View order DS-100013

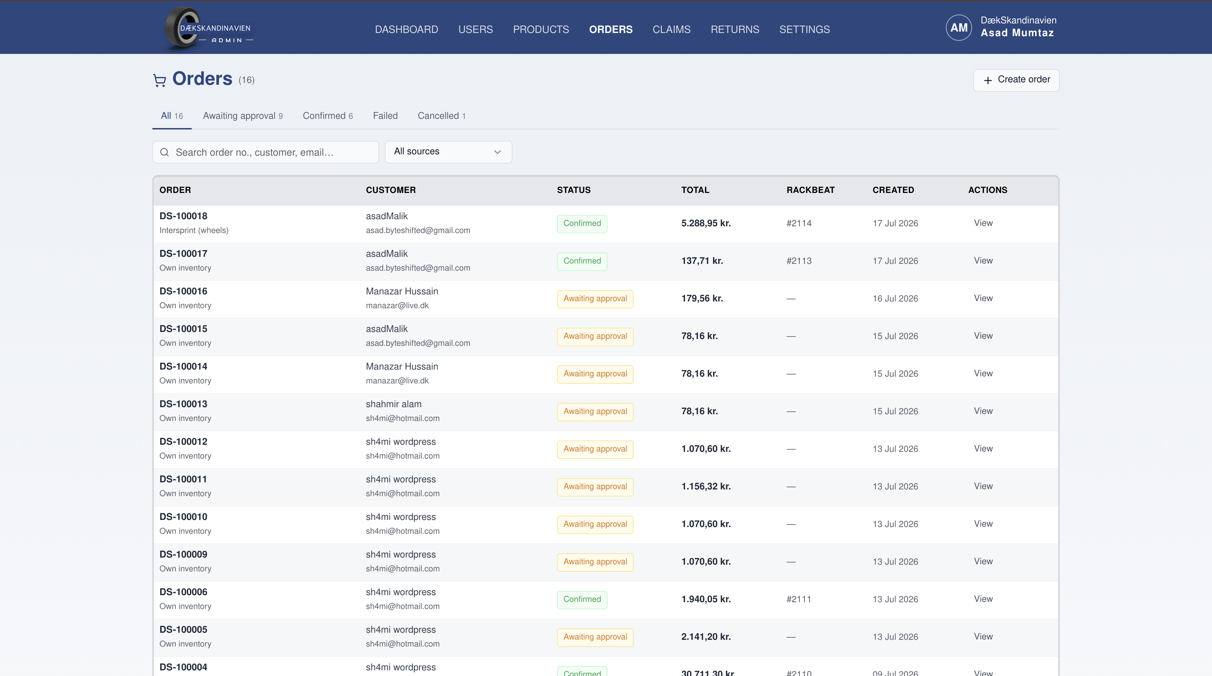(x=983, y=411)
